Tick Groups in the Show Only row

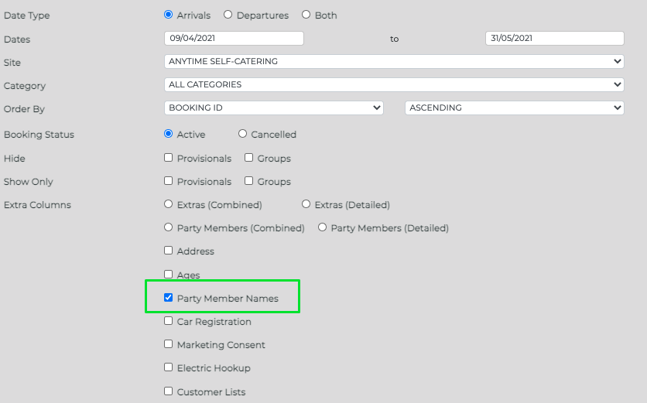pyautogui.click(x=248, y=181)
